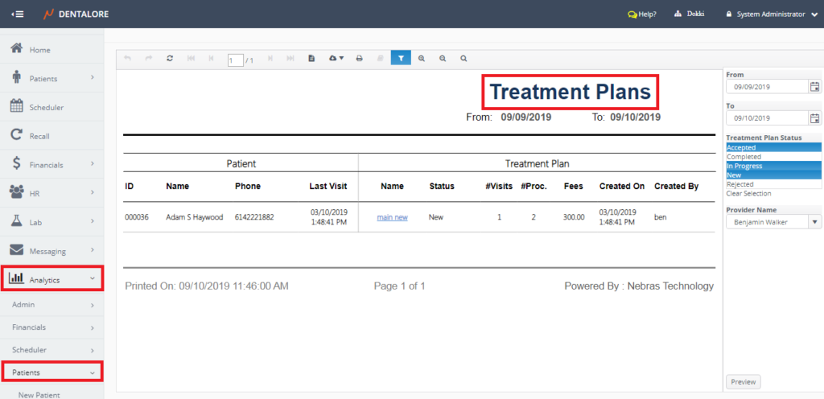Collapse the sidebar with hamburger icon
Viewport: 824px width, 399px height.
point(17,14)
